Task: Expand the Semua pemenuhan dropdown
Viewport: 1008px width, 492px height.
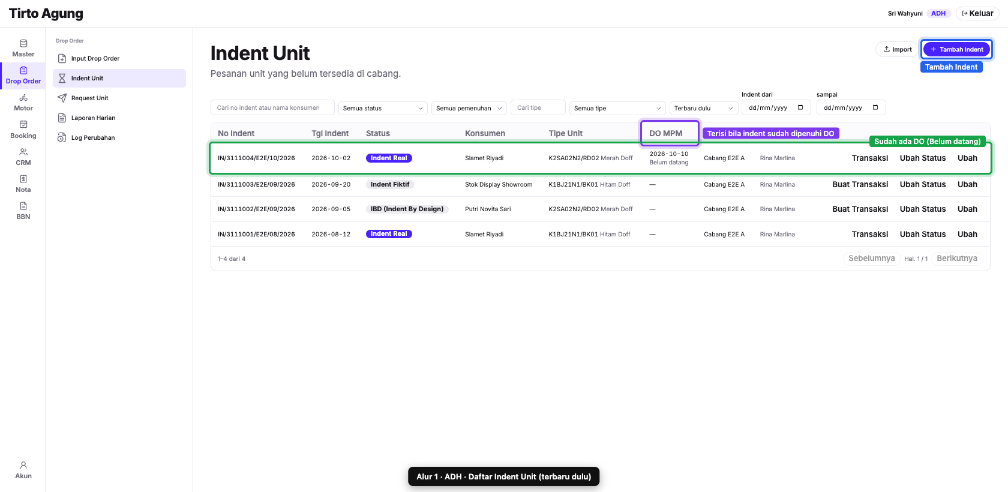Action: click(469, 108)
